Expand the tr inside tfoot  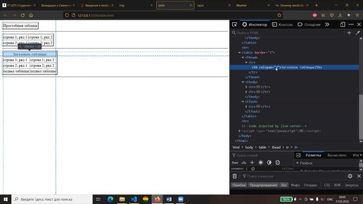[x=246, y=107]
